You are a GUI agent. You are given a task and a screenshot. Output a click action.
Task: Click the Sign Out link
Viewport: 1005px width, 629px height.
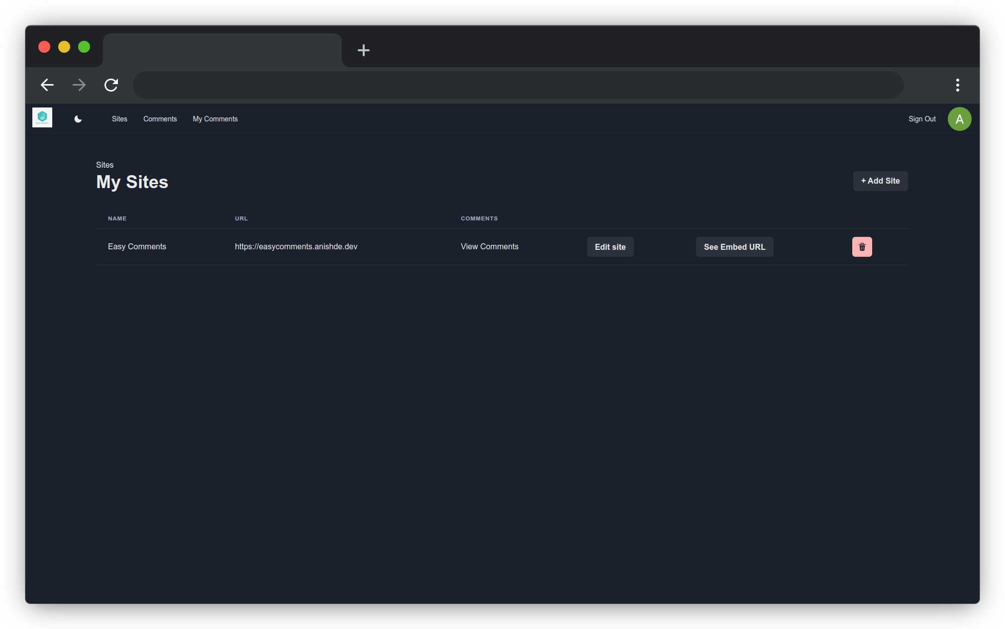[921, 119]
